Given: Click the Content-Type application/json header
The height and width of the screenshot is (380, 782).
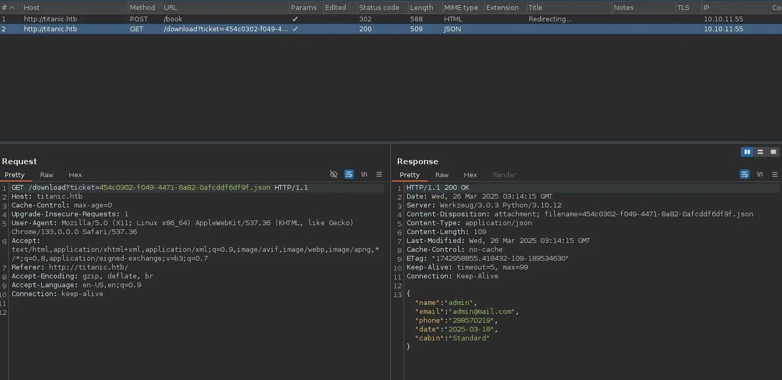Looking at the screenshot, I should (x=469, y=223).
